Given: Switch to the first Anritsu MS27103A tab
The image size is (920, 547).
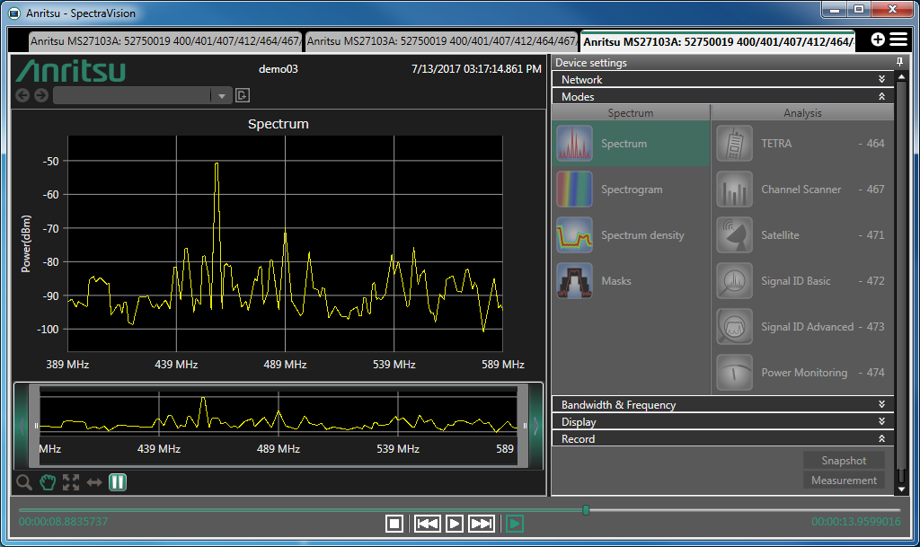Looking at the screenshot, I should point(165,41).
